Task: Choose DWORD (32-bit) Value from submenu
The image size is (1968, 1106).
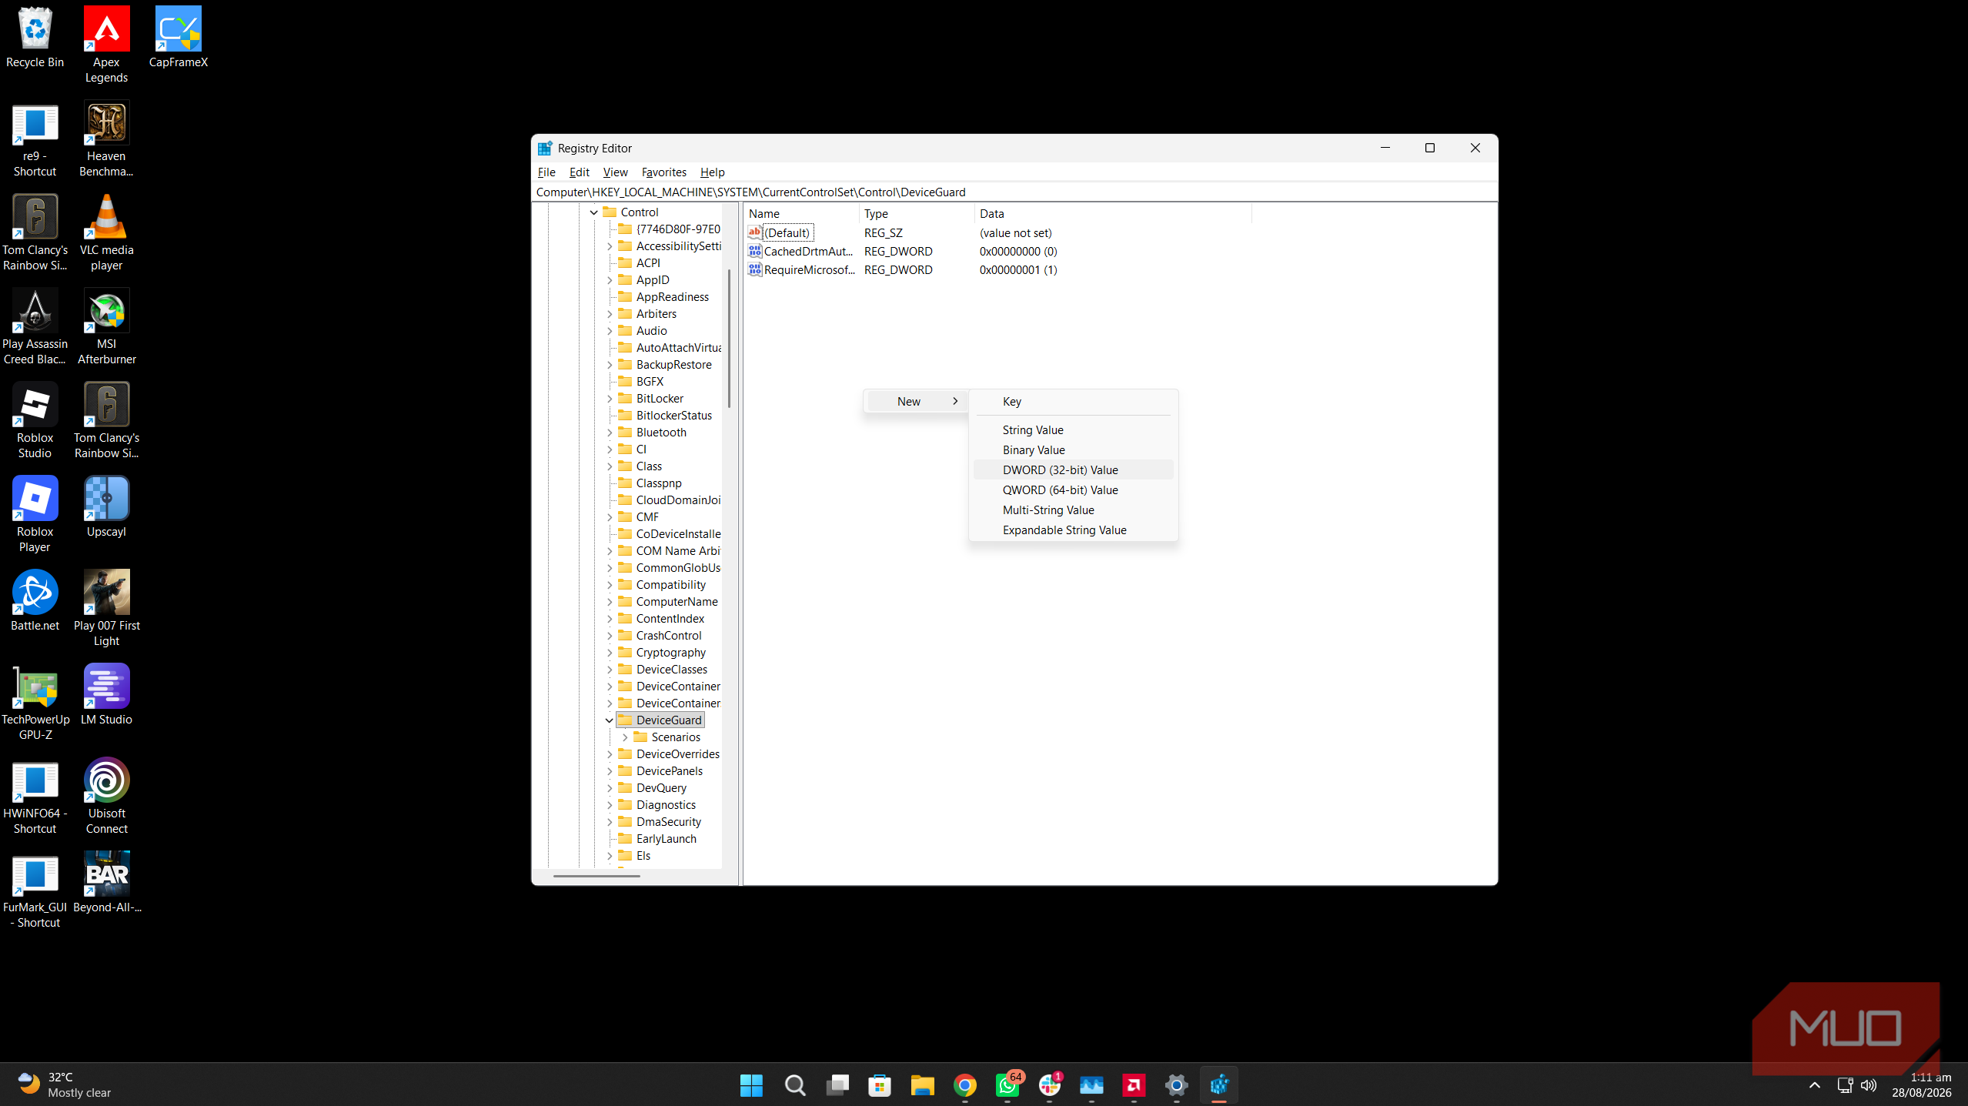Action: point(1073,469)
